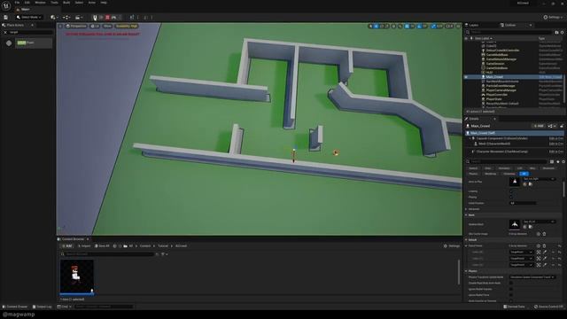The image size is (567, 319).
Task: Activate the viewport select object tool
Action: 370,26
